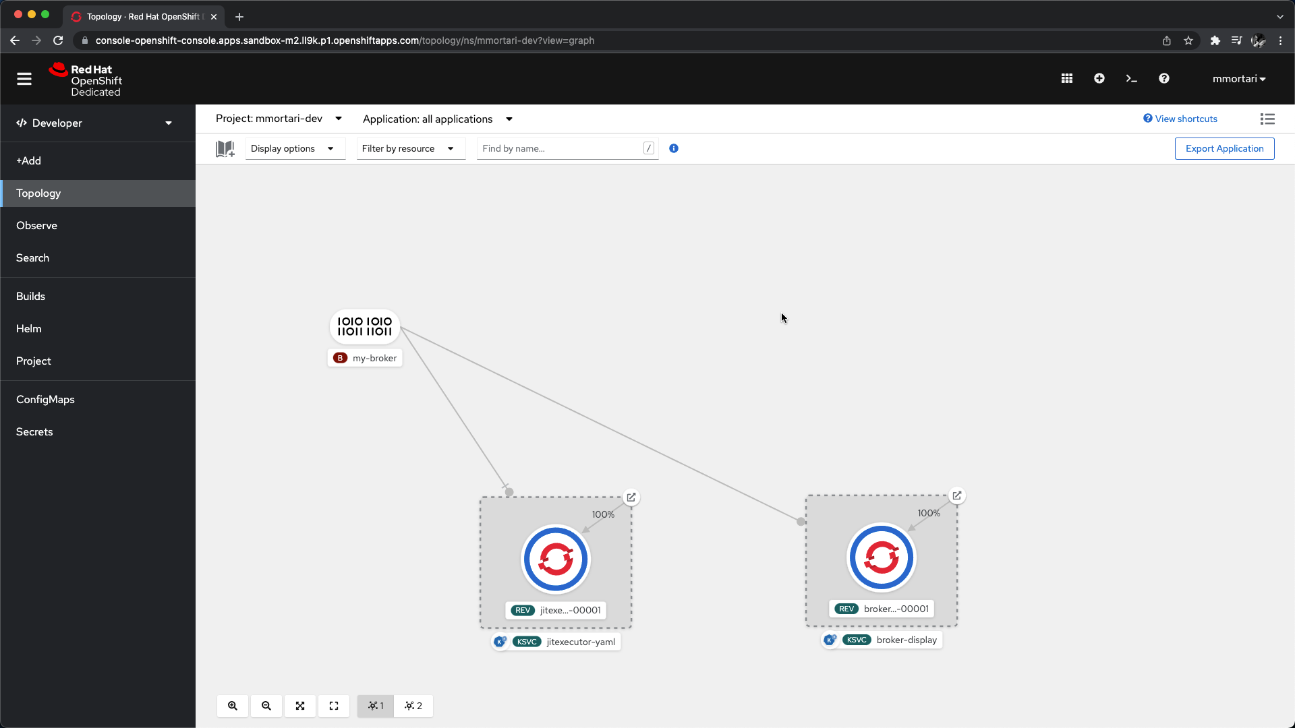This screenshot has width=1295, height=728.
Task: Click zoom in magnifier icon
Action: point(233,706)
